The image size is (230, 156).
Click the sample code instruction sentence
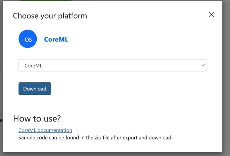click(95, 137)
